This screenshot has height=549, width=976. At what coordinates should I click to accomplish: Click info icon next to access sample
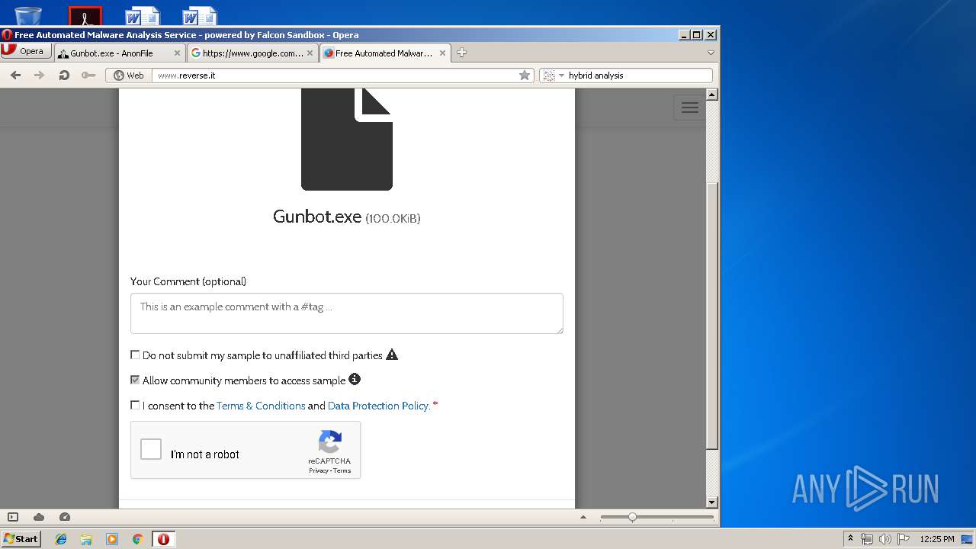(x=355, y=379)
